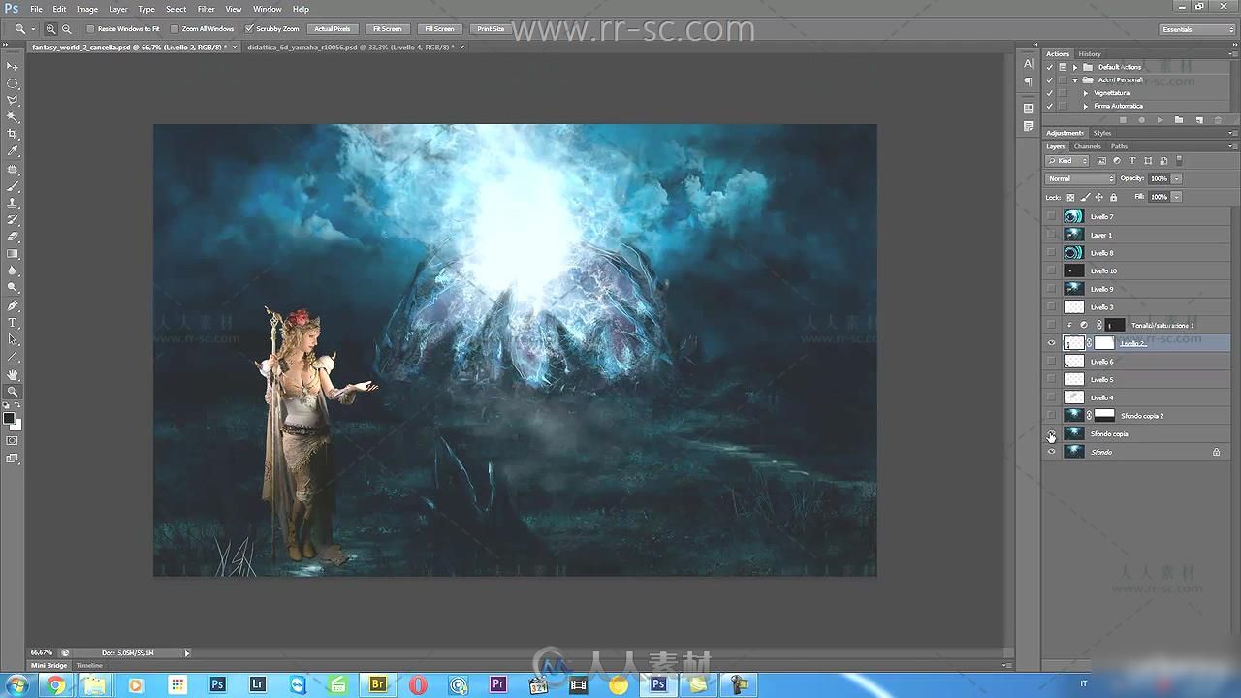Open the Layer menu

point(118,9)
